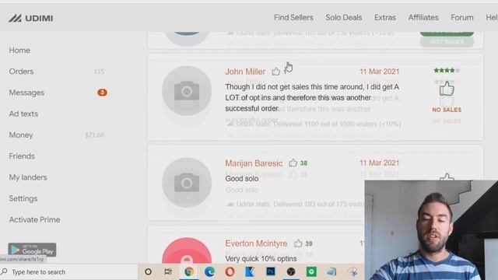The width and height of the screenshot is (498, 280).
Task: Open Messages in sidebar
Action: pyautogui.click(x=26, y=93)
